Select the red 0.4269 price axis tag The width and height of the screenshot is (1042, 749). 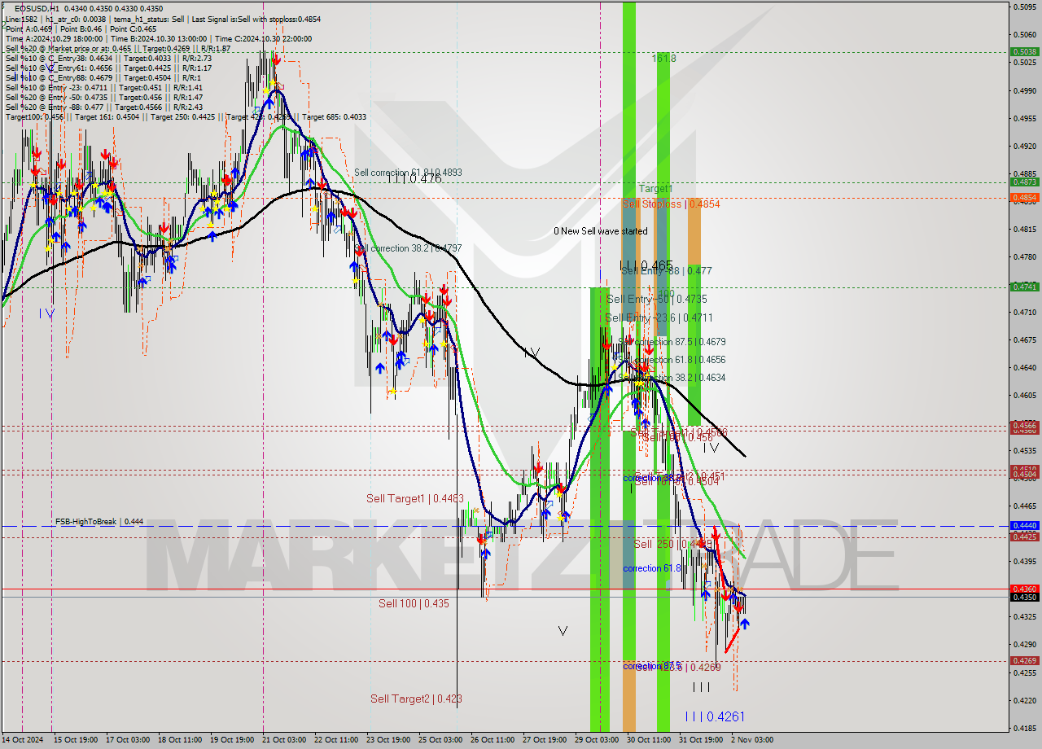(1024, 661)
